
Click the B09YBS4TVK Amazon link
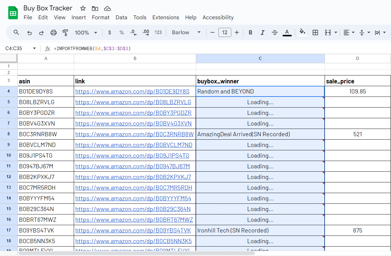[x=133, y=230]
